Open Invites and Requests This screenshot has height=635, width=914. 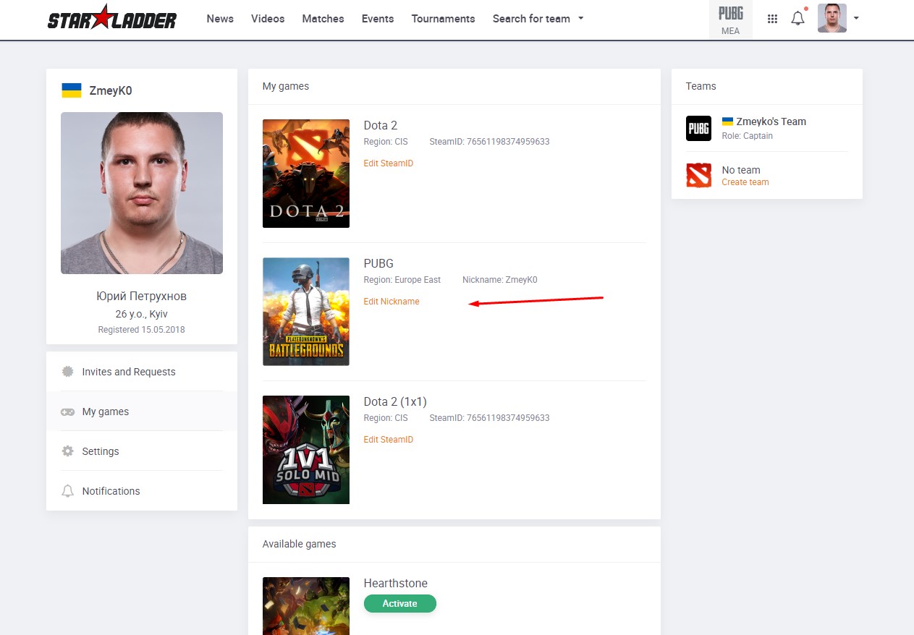pyautogui.click(x=142, y=372)
